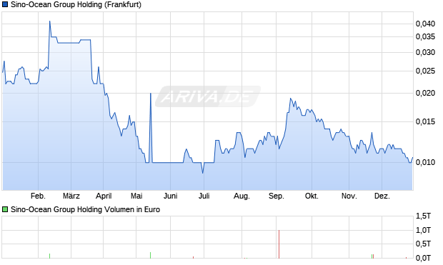Viewport: 443px width, 265px height.
Task: Click the green volume bar in mid-May
Action: [x=150, y=255]
